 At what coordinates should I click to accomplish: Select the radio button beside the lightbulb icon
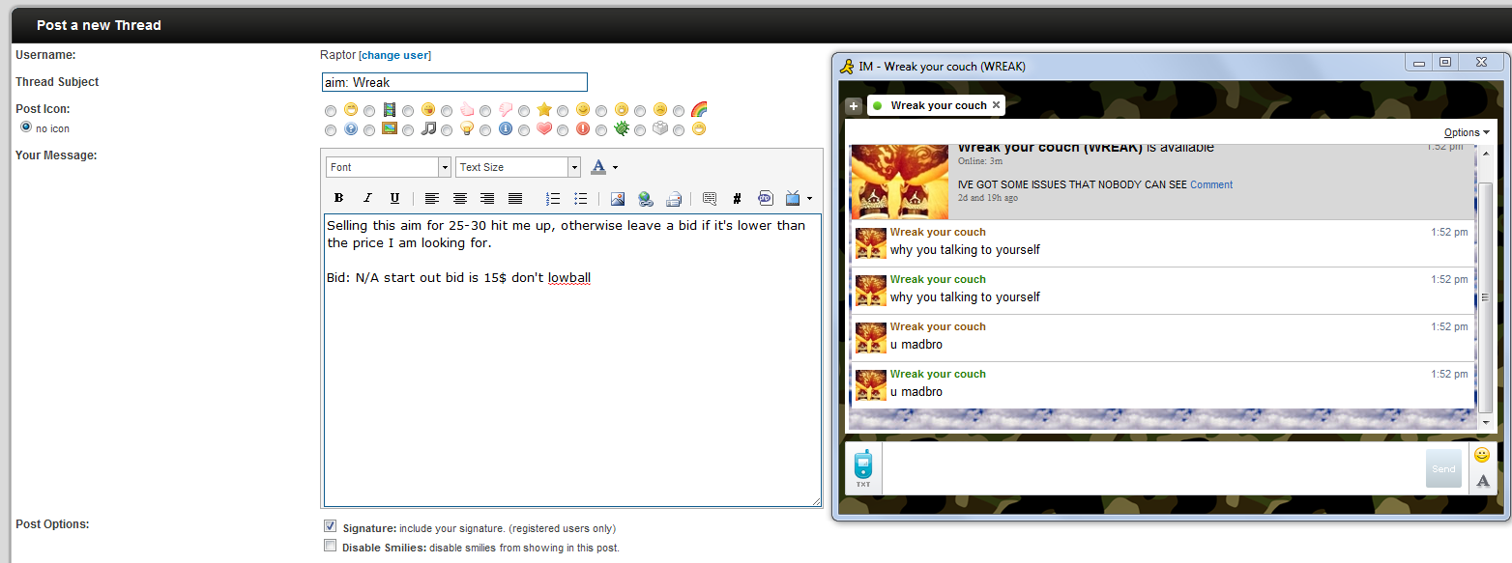[x=447, y=129]
